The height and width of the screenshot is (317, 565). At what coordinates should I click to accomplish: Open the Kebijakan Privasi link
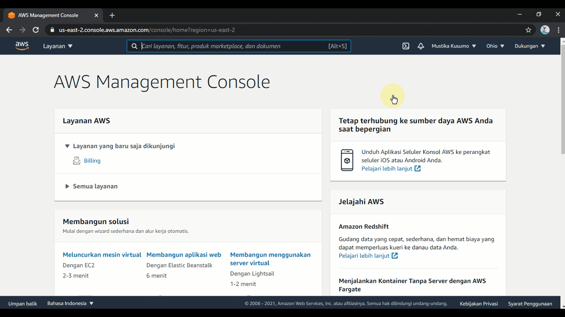(479, 303)
